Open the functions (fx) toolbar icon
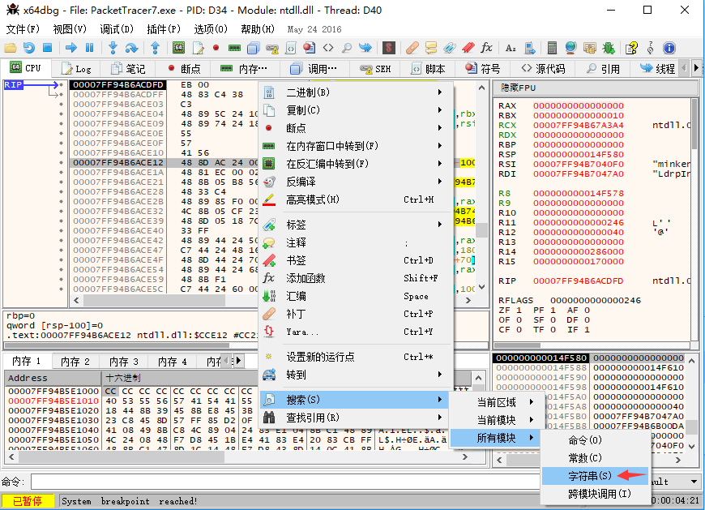705x510 pixels. 486,48
